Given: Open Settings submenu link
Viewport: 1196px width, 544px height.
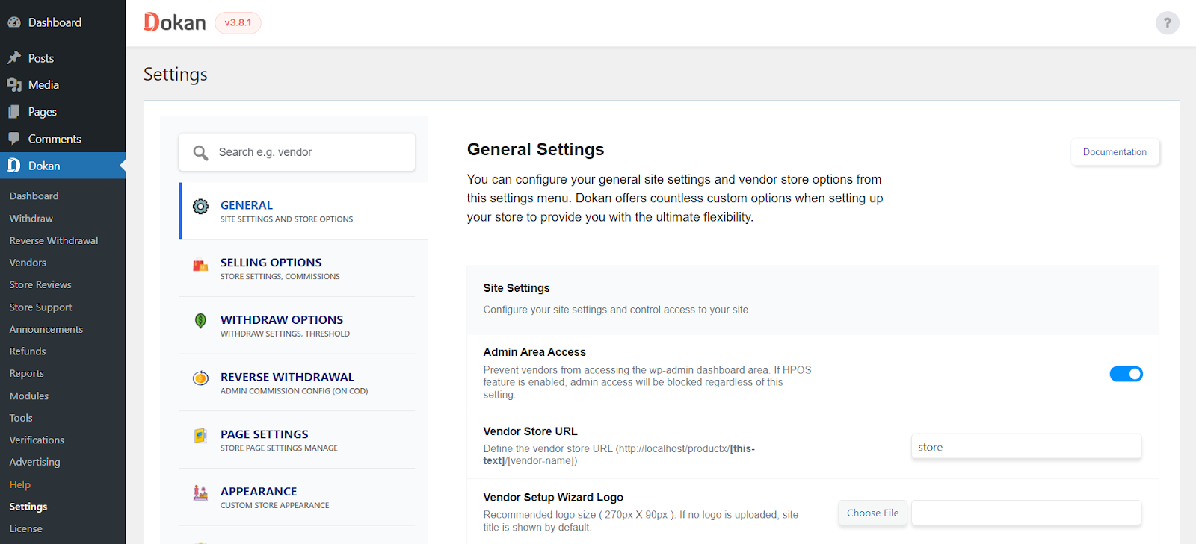Looking at the screenshot, I should 28,506.
